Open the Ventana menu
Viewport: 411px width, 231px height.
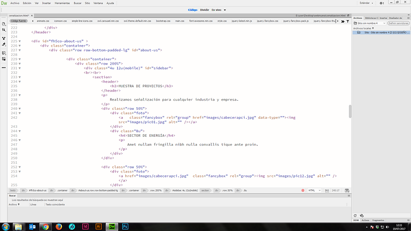[x=98, y=3]
